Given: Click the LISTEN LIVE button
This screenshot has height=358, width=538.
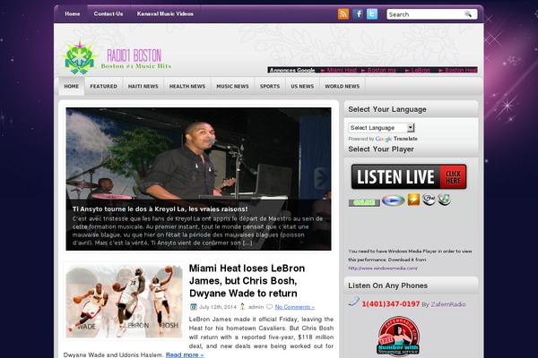Looking at the screenshot, I should (409, 177).
